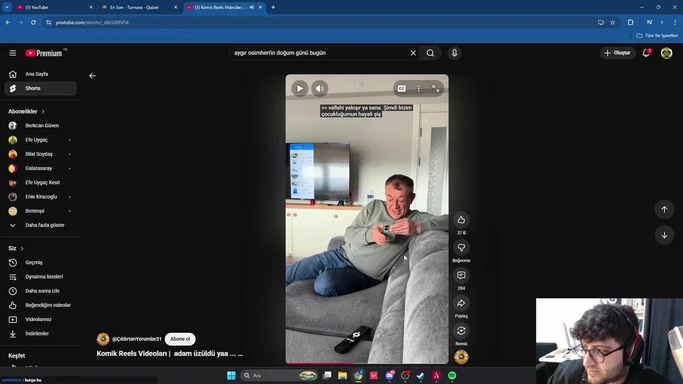This screenshot has height=384, width=683.
Task: Start voice search with microphone
Action: pos(455,53)
